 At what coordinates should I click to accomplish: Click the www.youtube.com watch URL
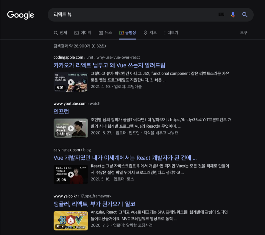click(x=77, y=103)
